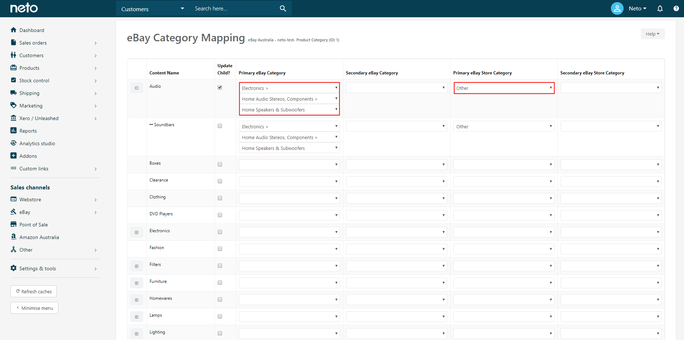Click the Reports chart icon

coord(14,130)
